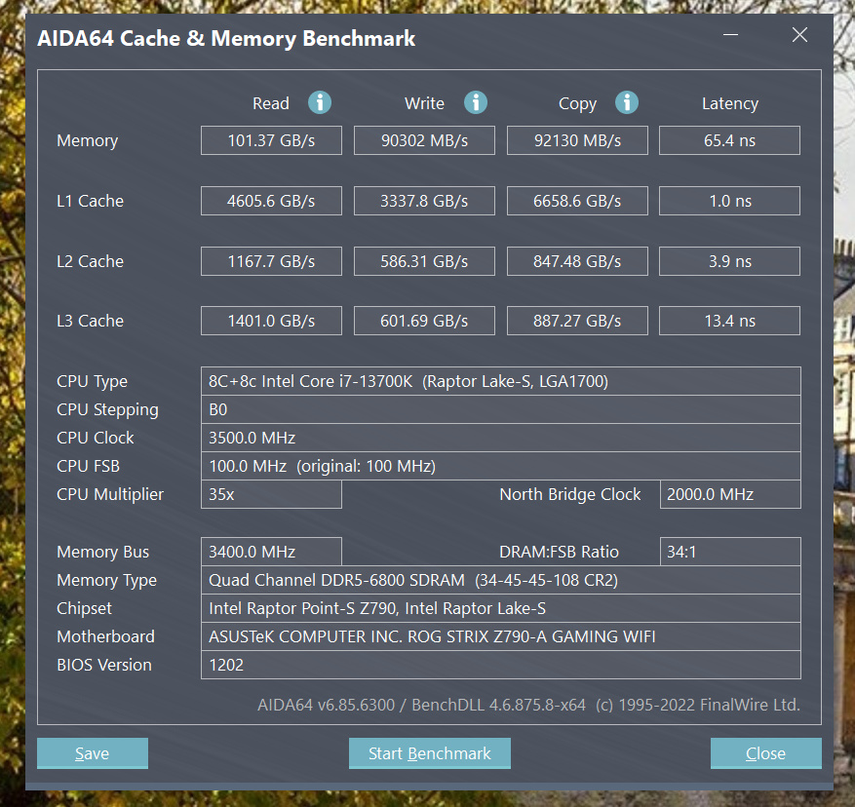Click Memory Type field DDR5-6800 SDRAM
This screenshot has height=807, width=855.
[500, 580]
